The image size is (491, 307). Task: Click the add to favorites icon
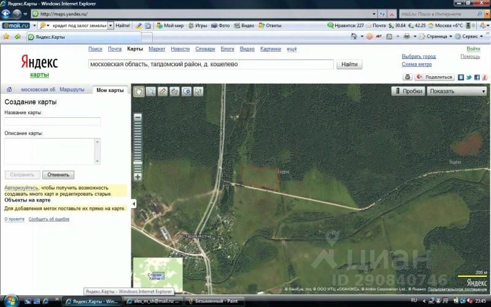point(18,37)
